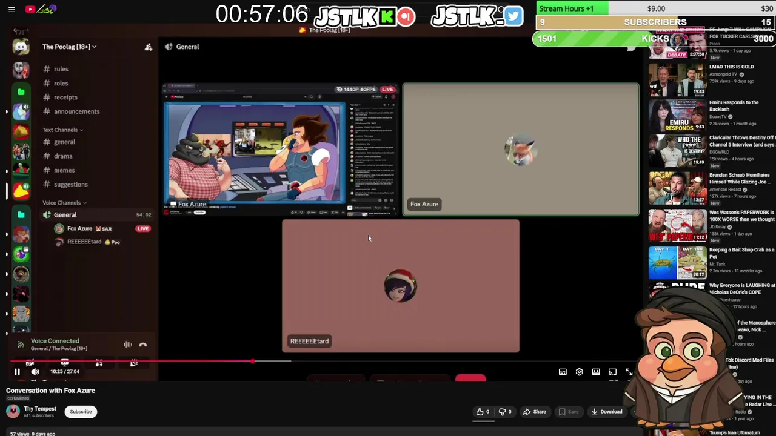Mute the YouTube video volume
The image size is (776, 436).
click(35, 372)
